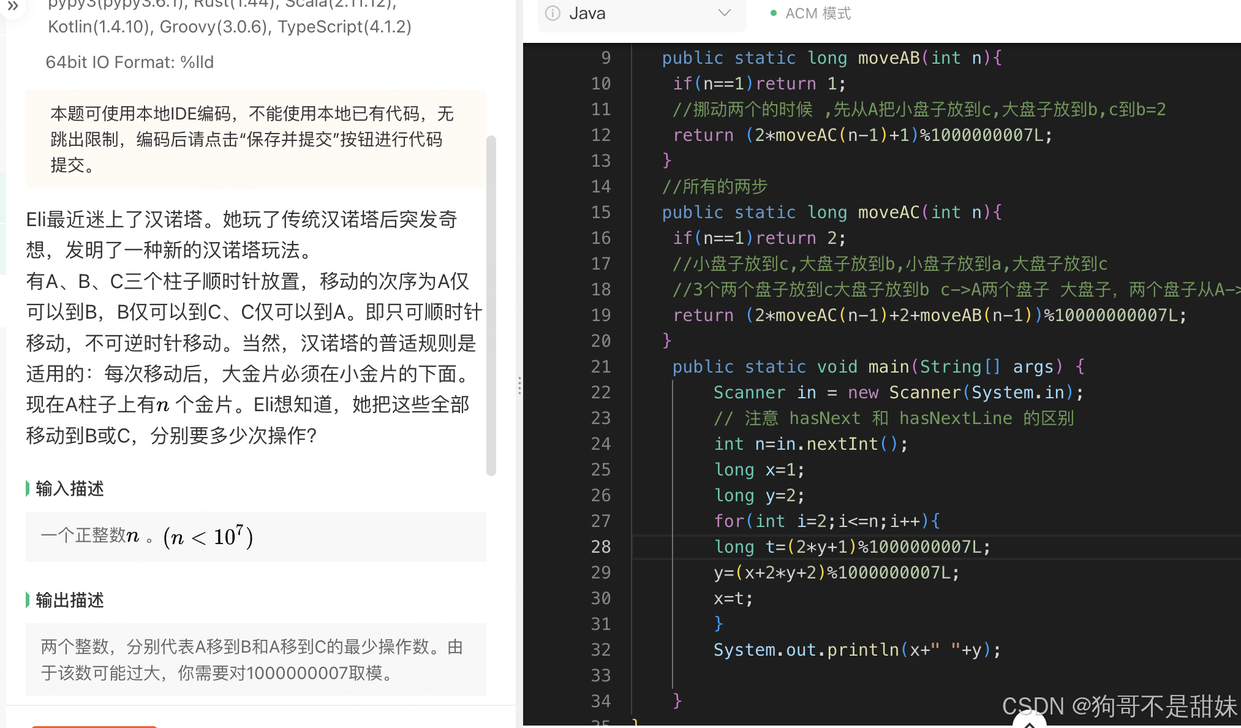The width and height of the screenshot is (1241, 728).
Task: Click the 输出描述 heading
Action: pos(70,600)
